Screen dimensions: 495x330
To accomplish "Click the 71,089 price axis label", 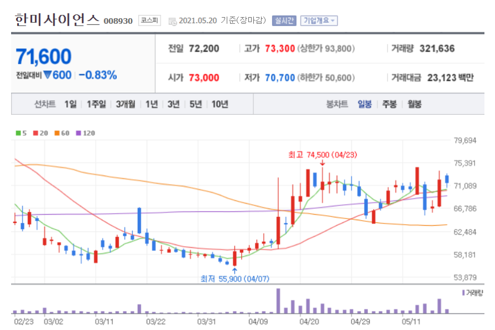I will pos(464,186).
